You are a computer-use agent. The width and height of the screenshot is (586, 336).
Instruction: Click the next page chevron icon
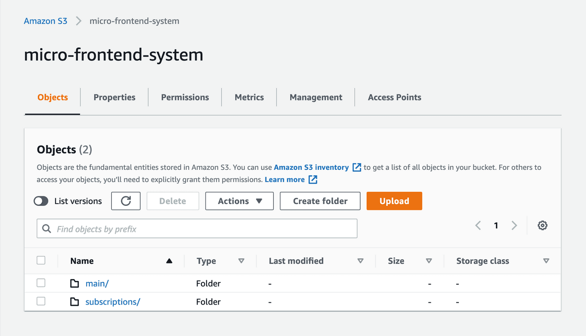pyautogui.click(x=514, y=225)
